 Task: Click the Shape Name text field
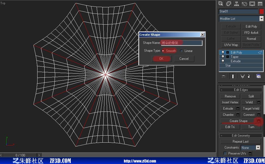coord(182,43)
